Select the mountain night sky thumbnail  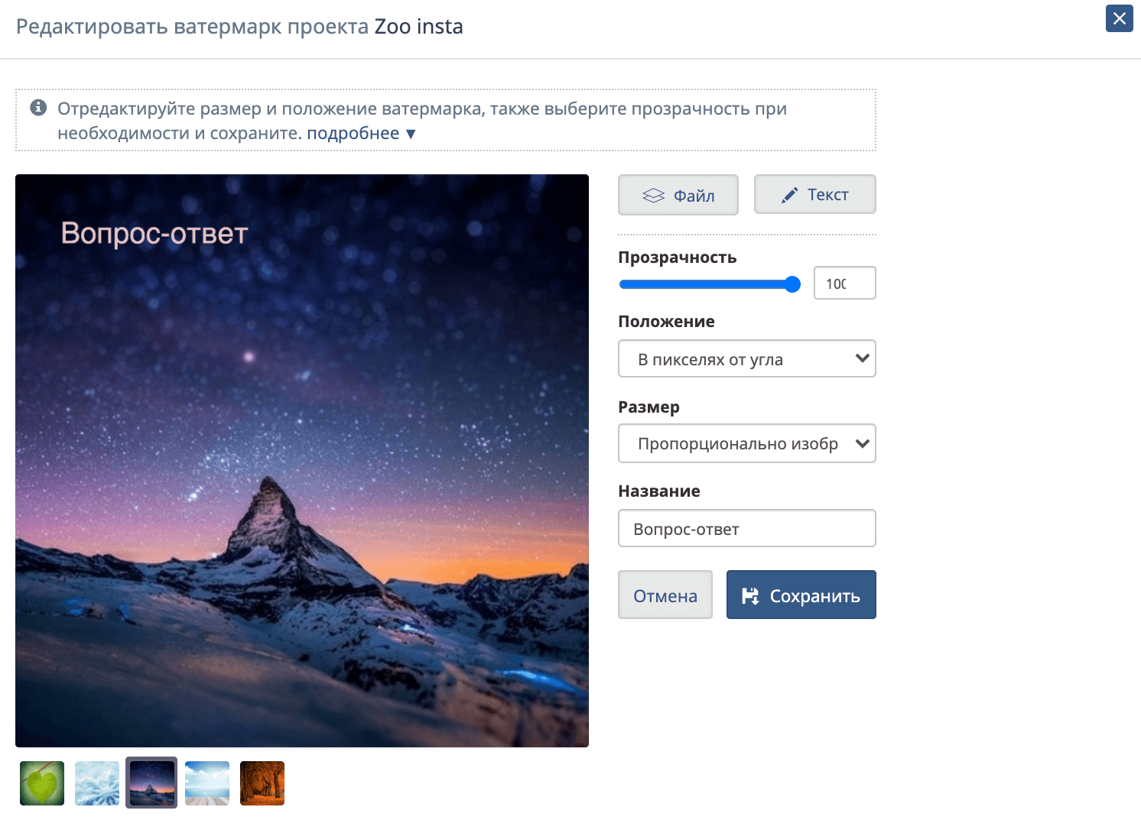pos(151,783)
